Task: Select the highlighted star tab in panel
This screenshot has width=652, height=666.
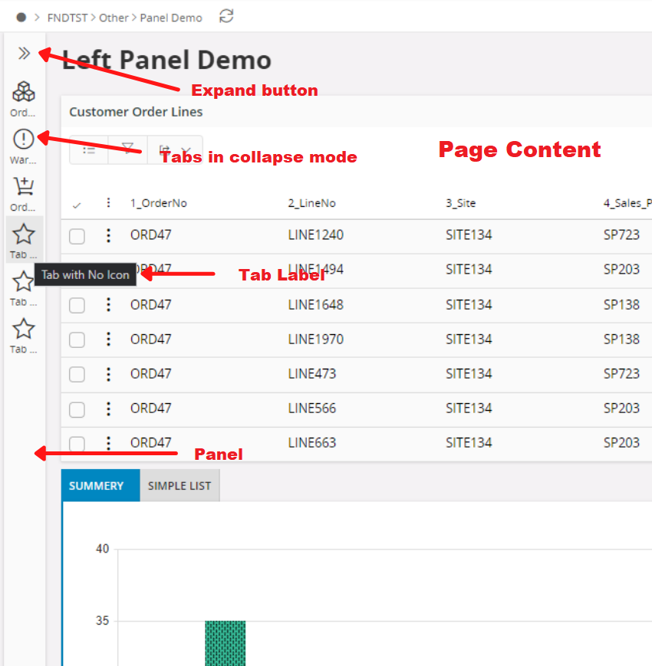Action: (24, 235)
